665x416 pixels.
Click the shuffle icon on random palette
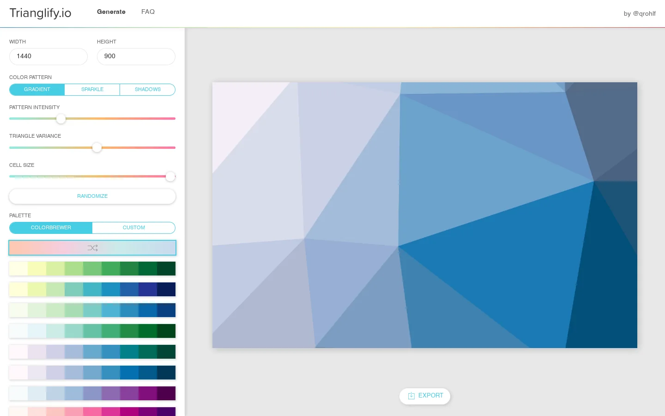[92, 248]
